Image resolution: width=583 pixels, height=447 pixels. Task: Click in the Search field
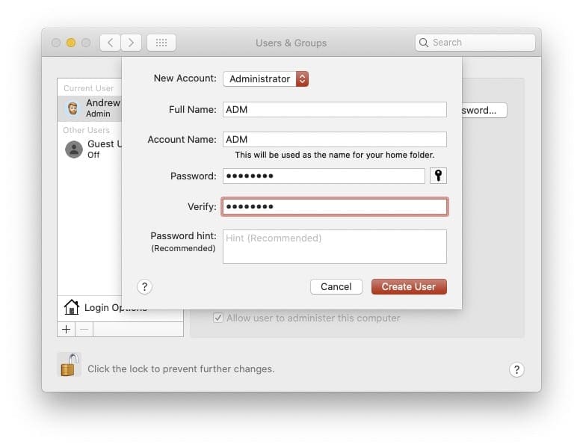475,43
